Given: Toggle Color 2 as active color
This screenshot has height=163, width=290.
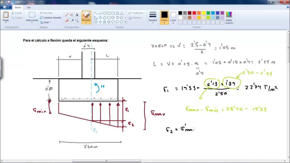Looking at the screenshot, I should (x=173, y=17).
